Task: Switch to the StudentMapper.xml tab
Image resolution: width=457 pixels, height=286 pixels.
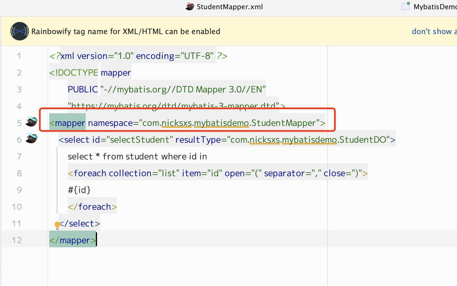Action: pyautogui.click(x=229, y=7)
